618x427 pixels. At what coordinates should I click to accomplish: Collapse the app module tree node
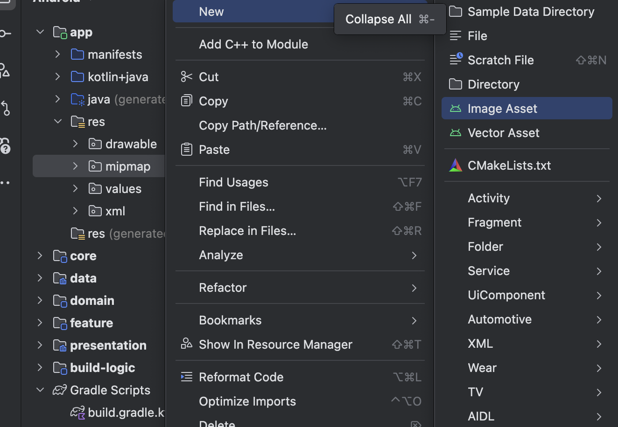[40, 32]
